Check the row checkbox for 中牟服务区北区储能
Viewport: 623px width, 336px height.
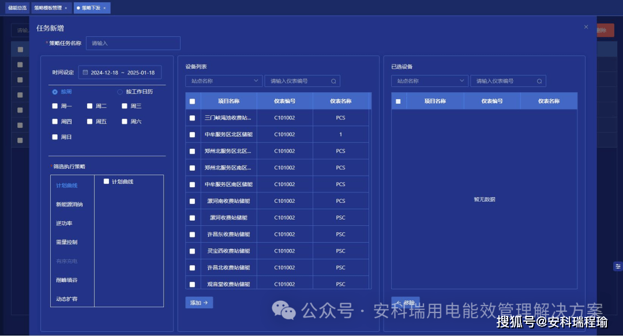[192, 135]
